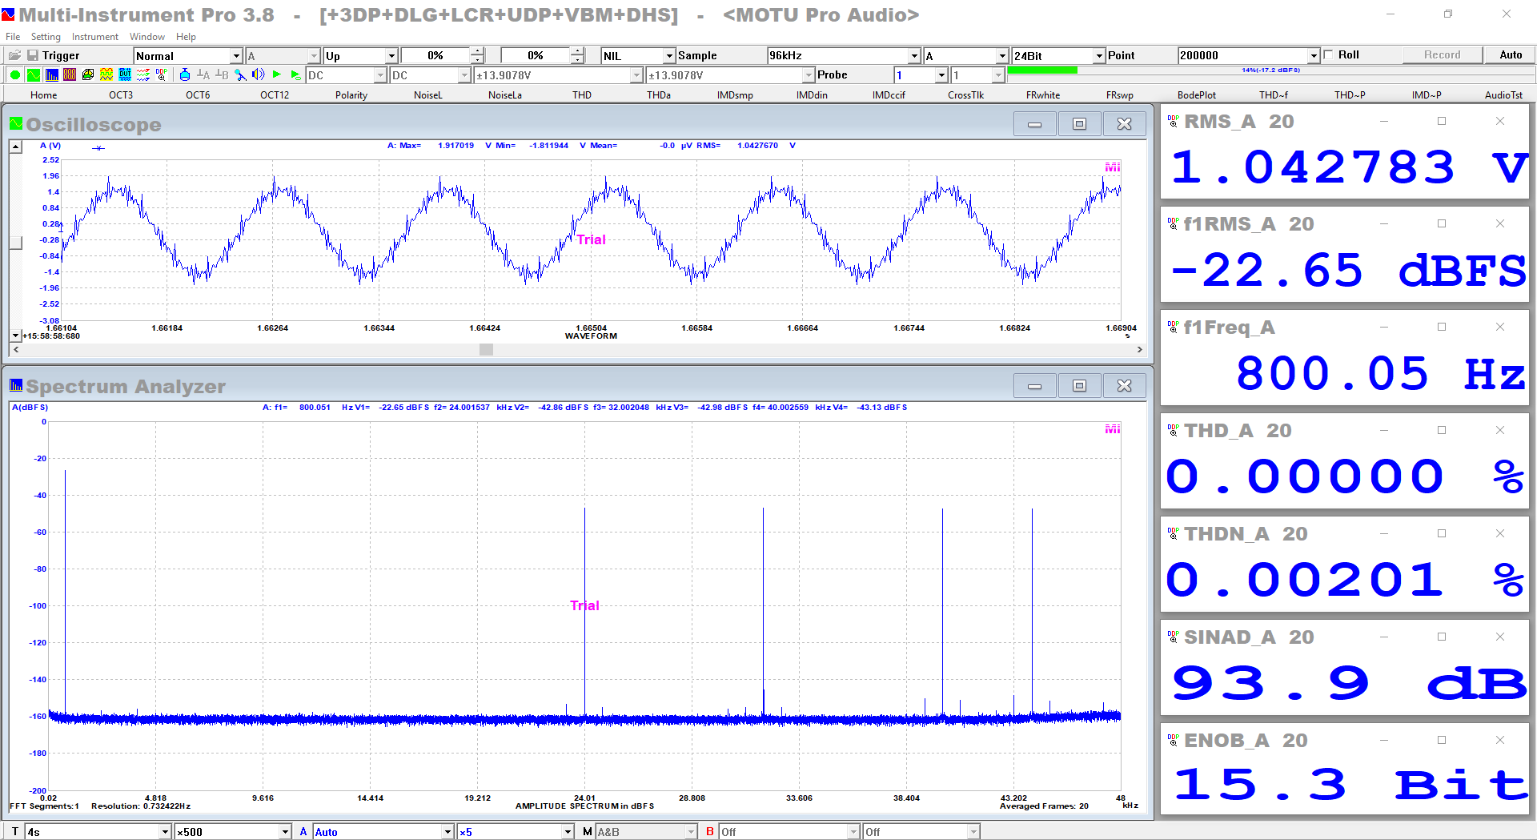The width and height of the screenshot is (1537, 840).
Task: Toggle the red B channel range button
Action: [x=710, y=832]
